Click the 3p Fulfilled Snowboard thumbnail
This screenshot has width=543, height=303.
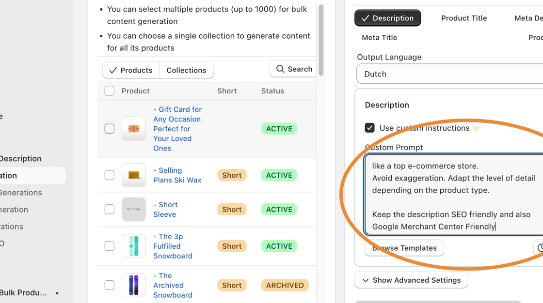click(134, 246)
